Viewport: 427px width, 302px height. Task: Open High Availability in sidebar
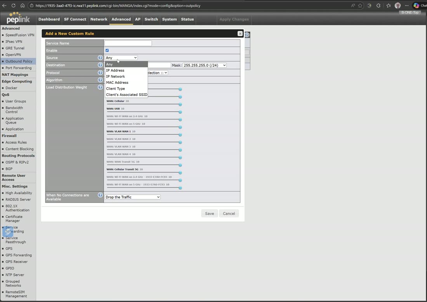click(x=19, y=193)
